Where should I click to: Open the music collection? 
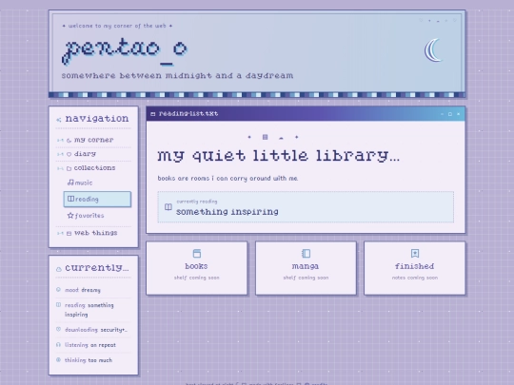point(97,183)
